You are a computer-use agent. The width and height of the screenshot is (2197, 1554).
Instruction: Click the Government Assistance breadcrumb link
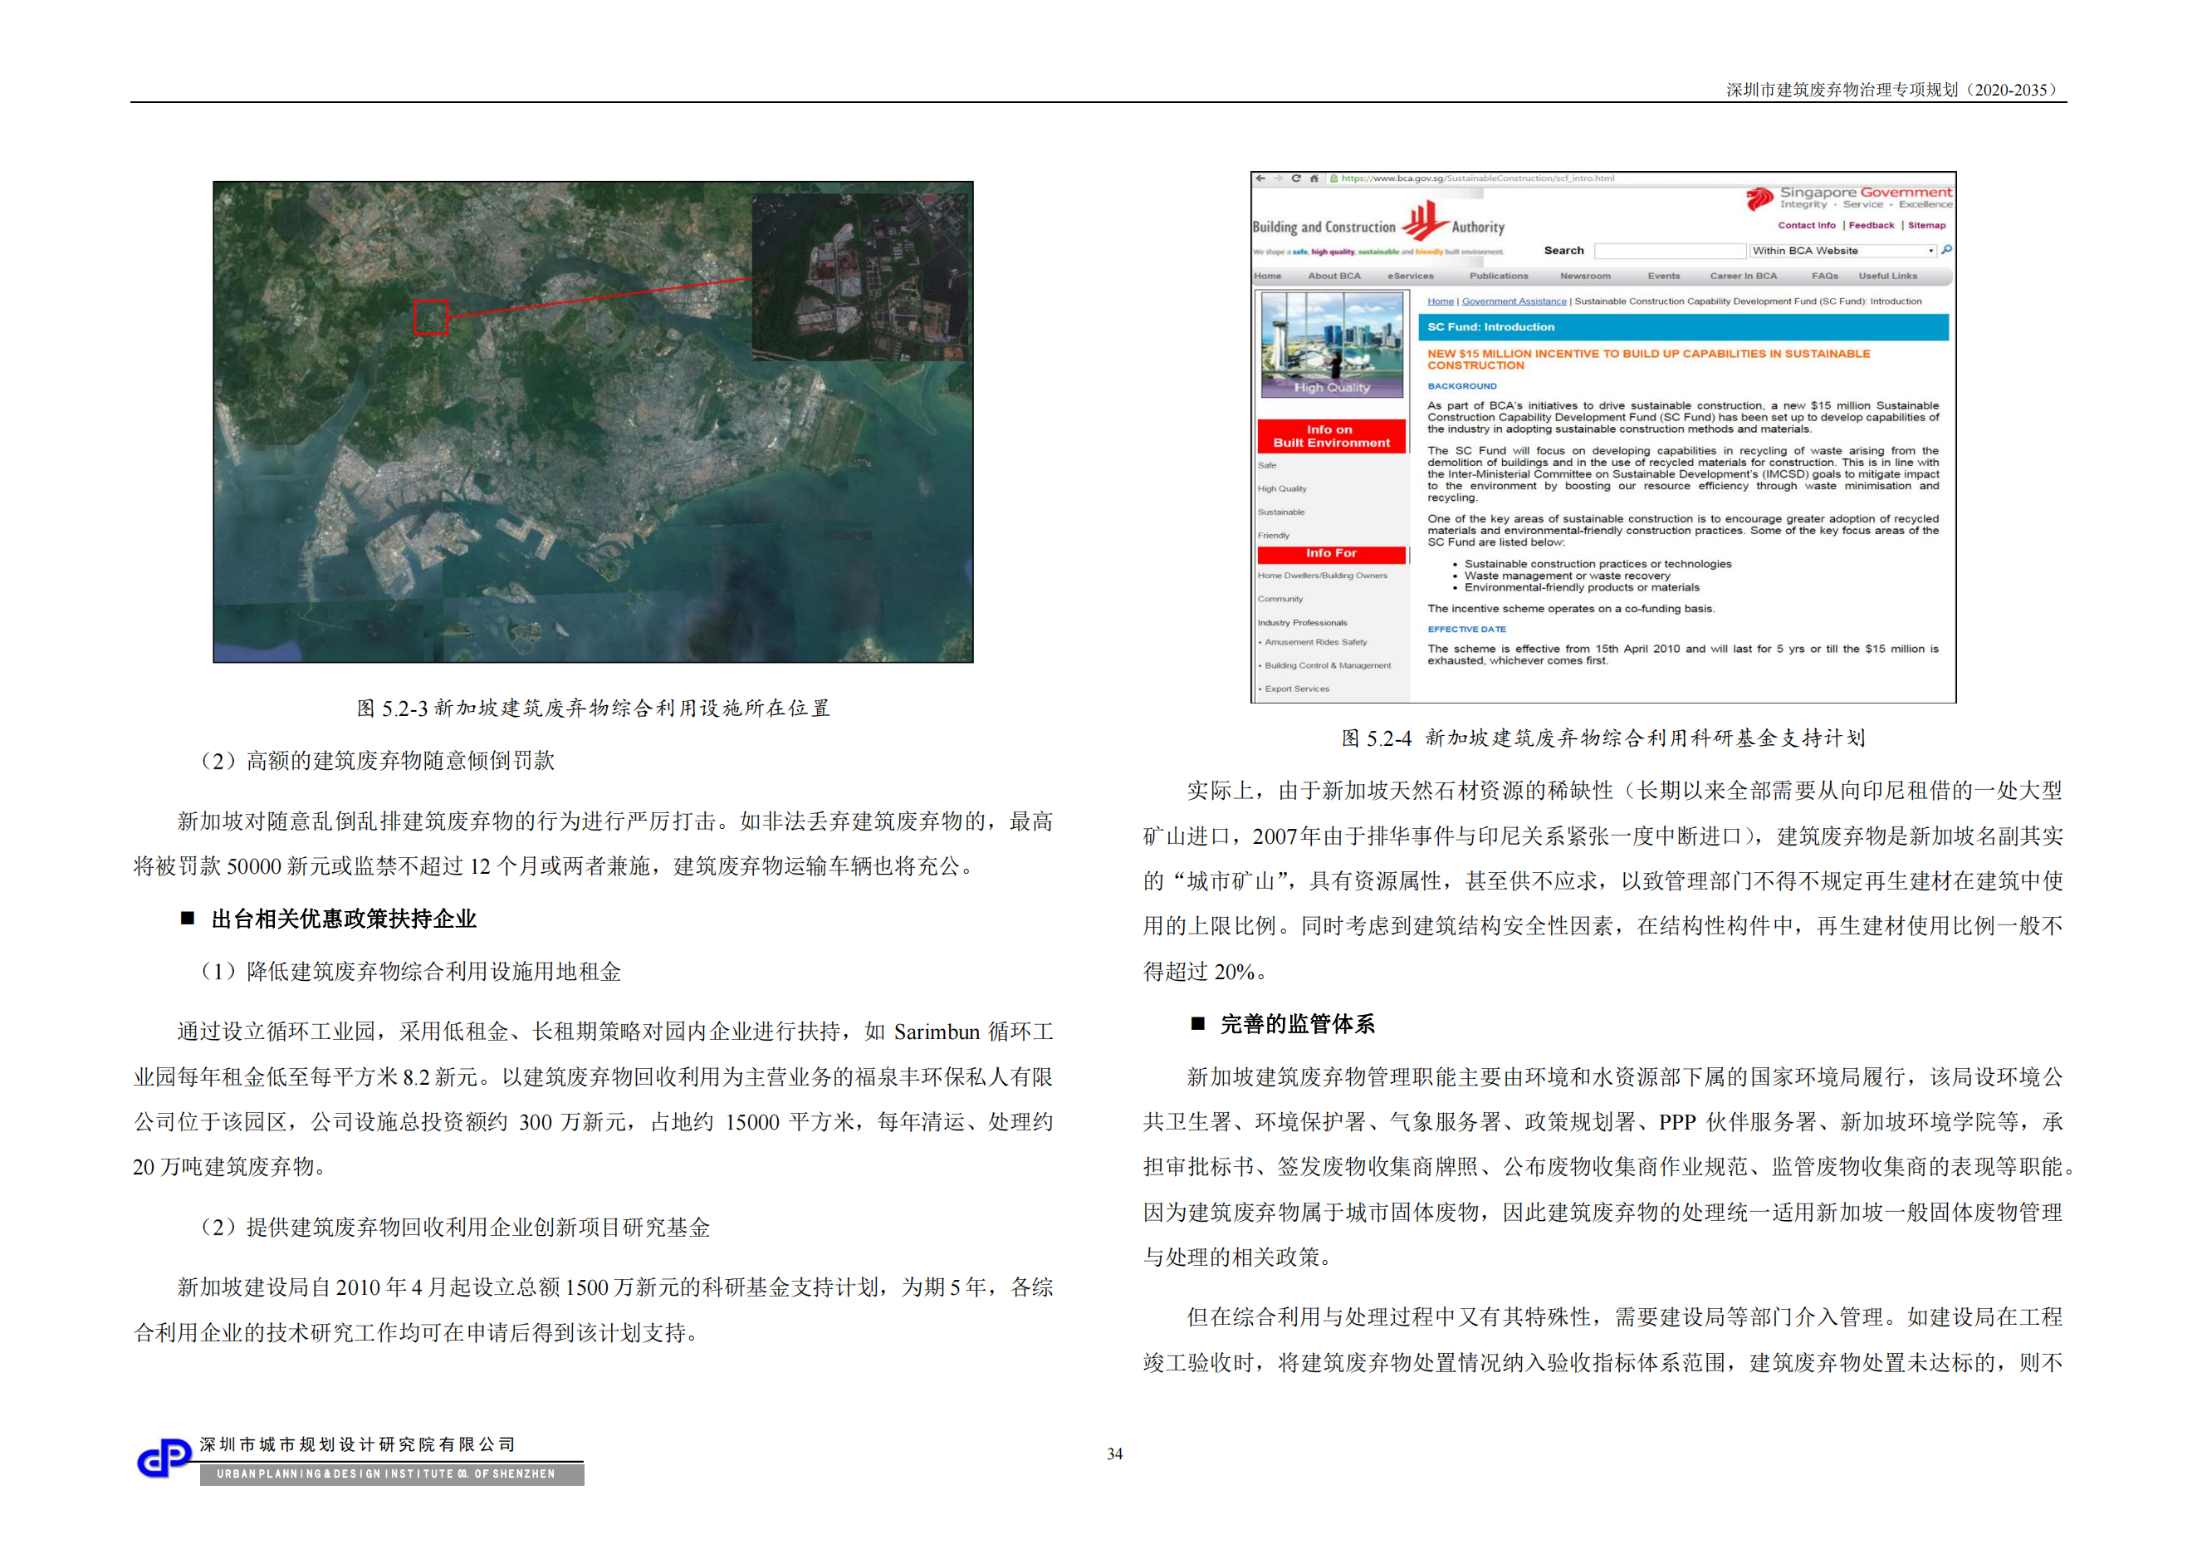[1514, 301]
